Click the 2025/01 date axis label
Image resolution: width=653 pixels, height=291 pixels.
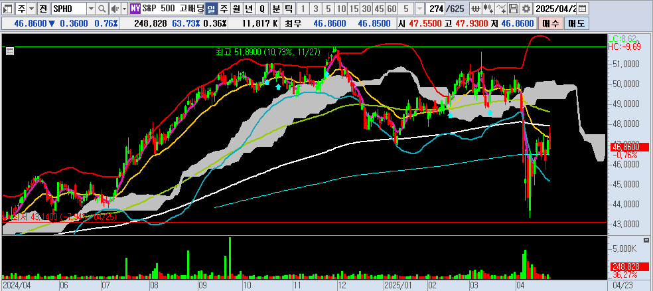pyautogui.click(x=399, y=286)
